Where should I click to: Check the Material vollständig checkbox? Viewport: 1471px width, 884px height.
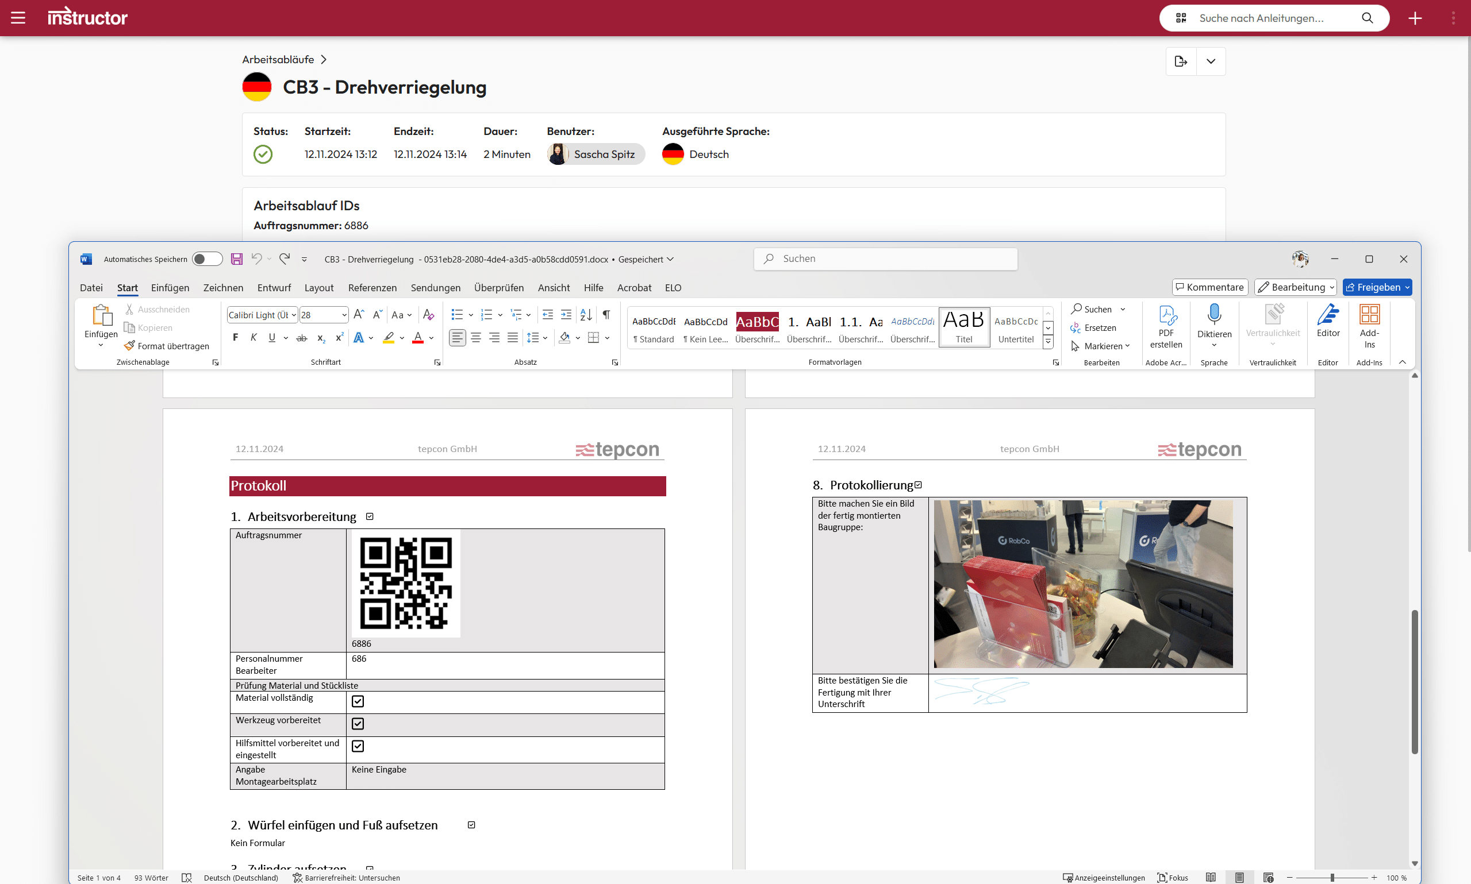[x=358, y=701]
